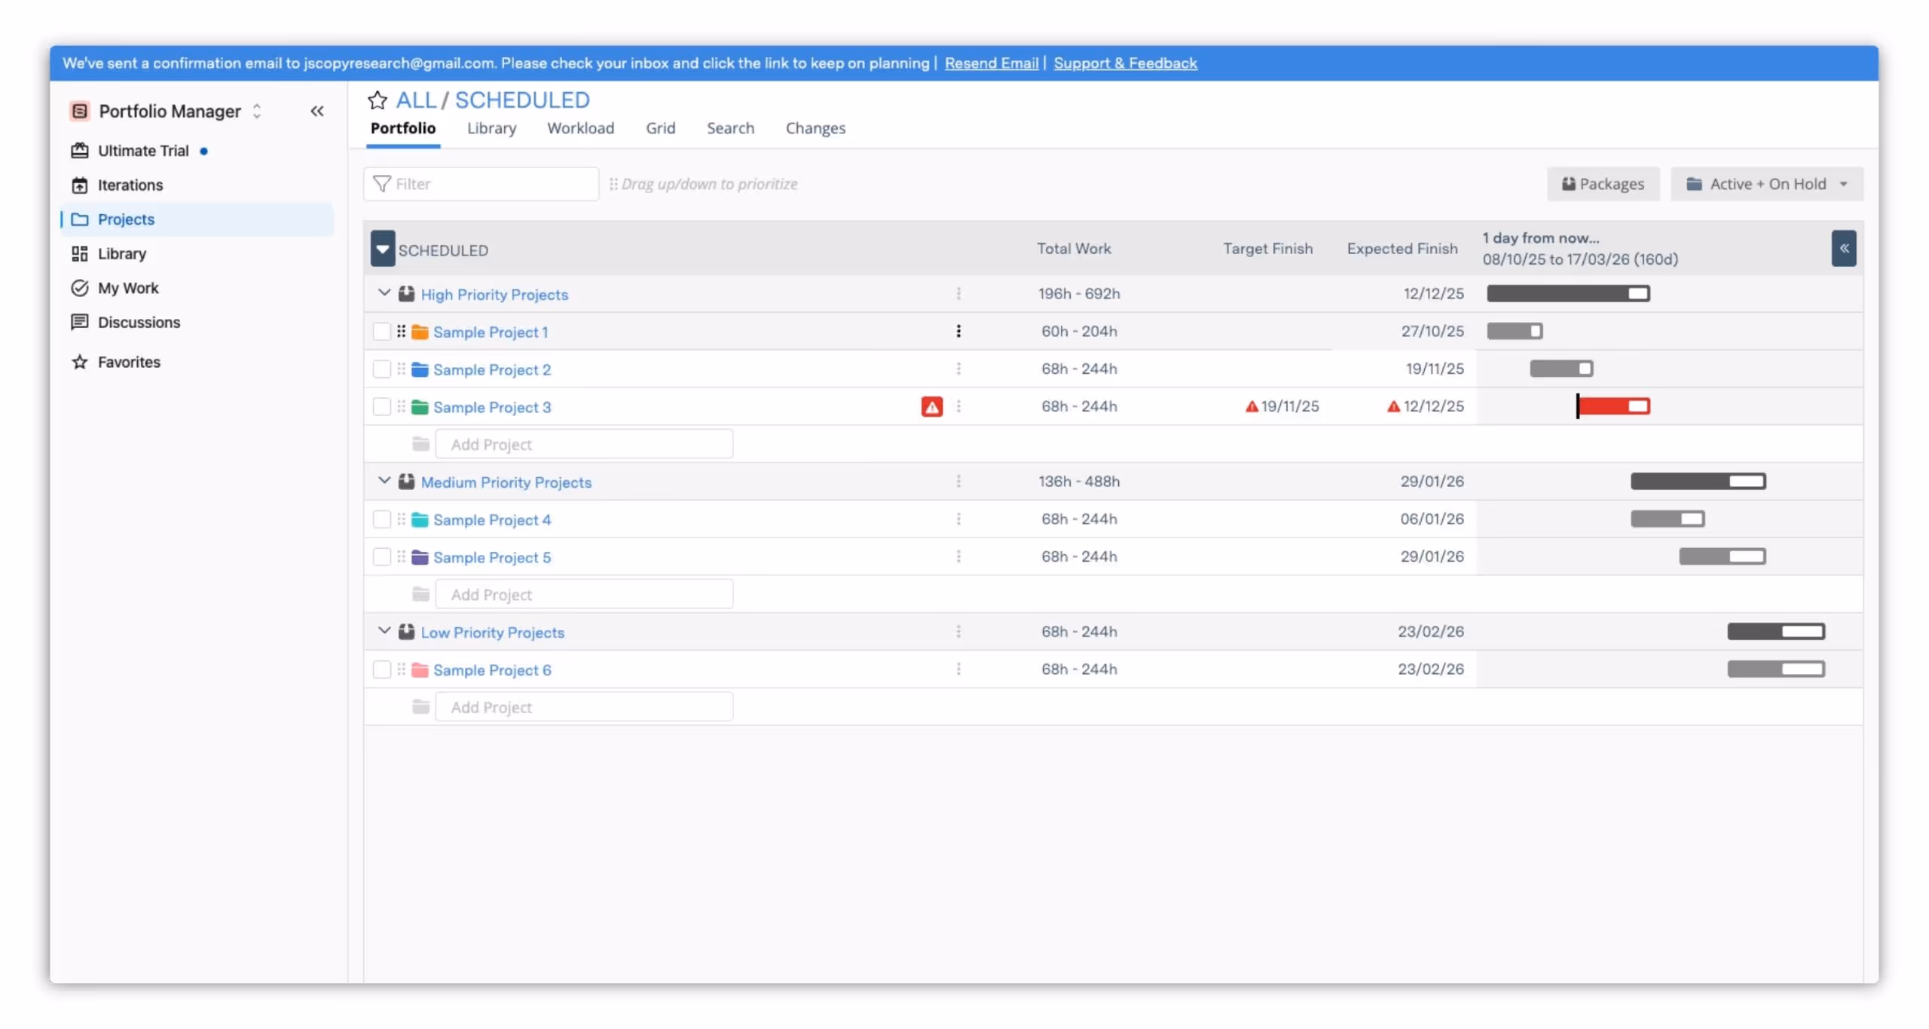Tick the Sample Project 4 checkbox
The image size is (1929, 1029).
(x=382, y=519)
